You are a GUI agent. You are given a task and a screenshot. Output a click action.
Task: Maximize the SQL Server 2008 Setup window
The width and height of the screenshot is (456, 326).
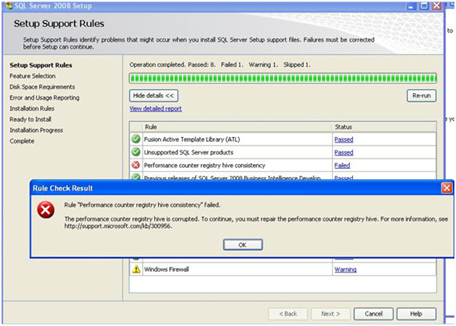(424, 6)
